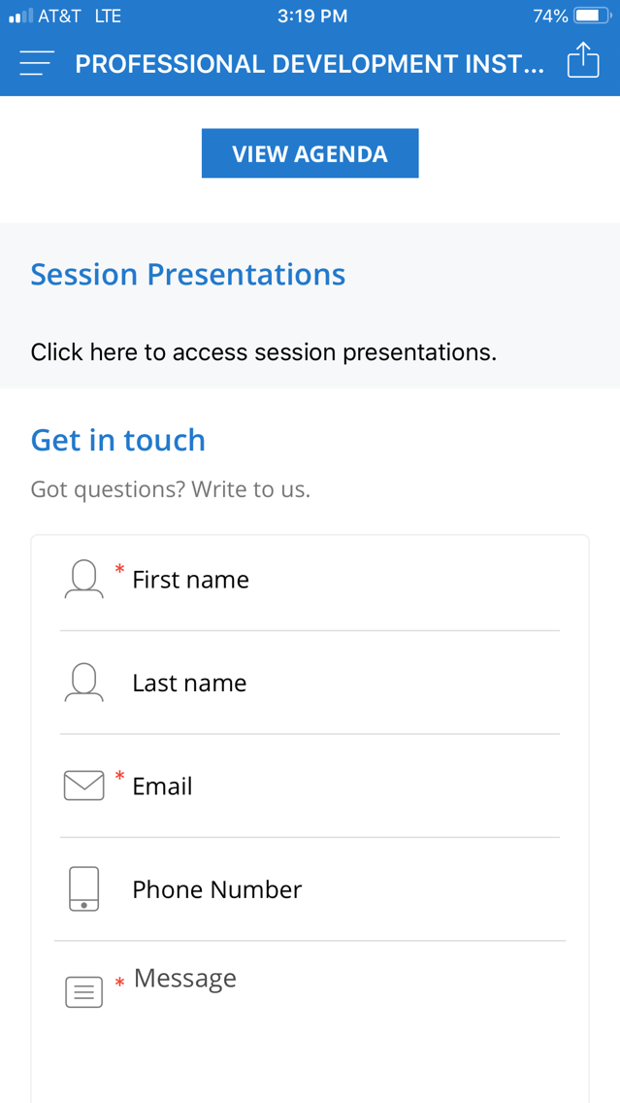Tap the share icon in header
Screen dimensions: 620x1103
coord(583,60)
